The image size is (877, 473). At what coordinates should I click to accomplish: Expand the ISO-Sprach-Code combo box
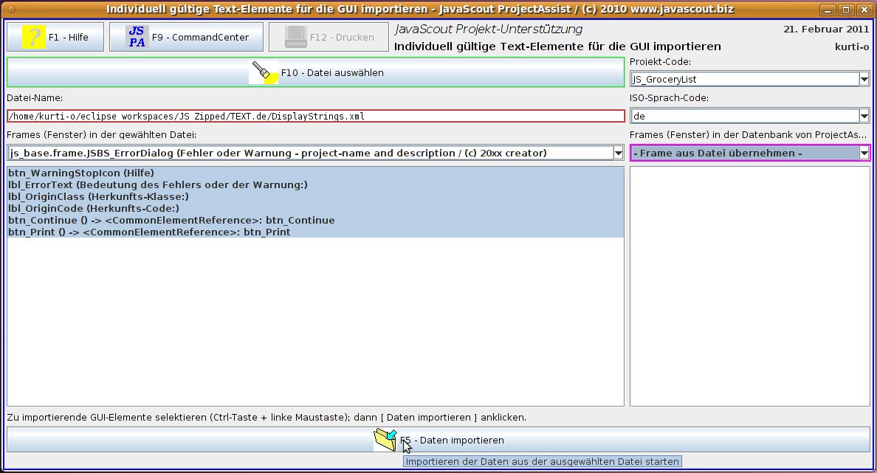864,116
